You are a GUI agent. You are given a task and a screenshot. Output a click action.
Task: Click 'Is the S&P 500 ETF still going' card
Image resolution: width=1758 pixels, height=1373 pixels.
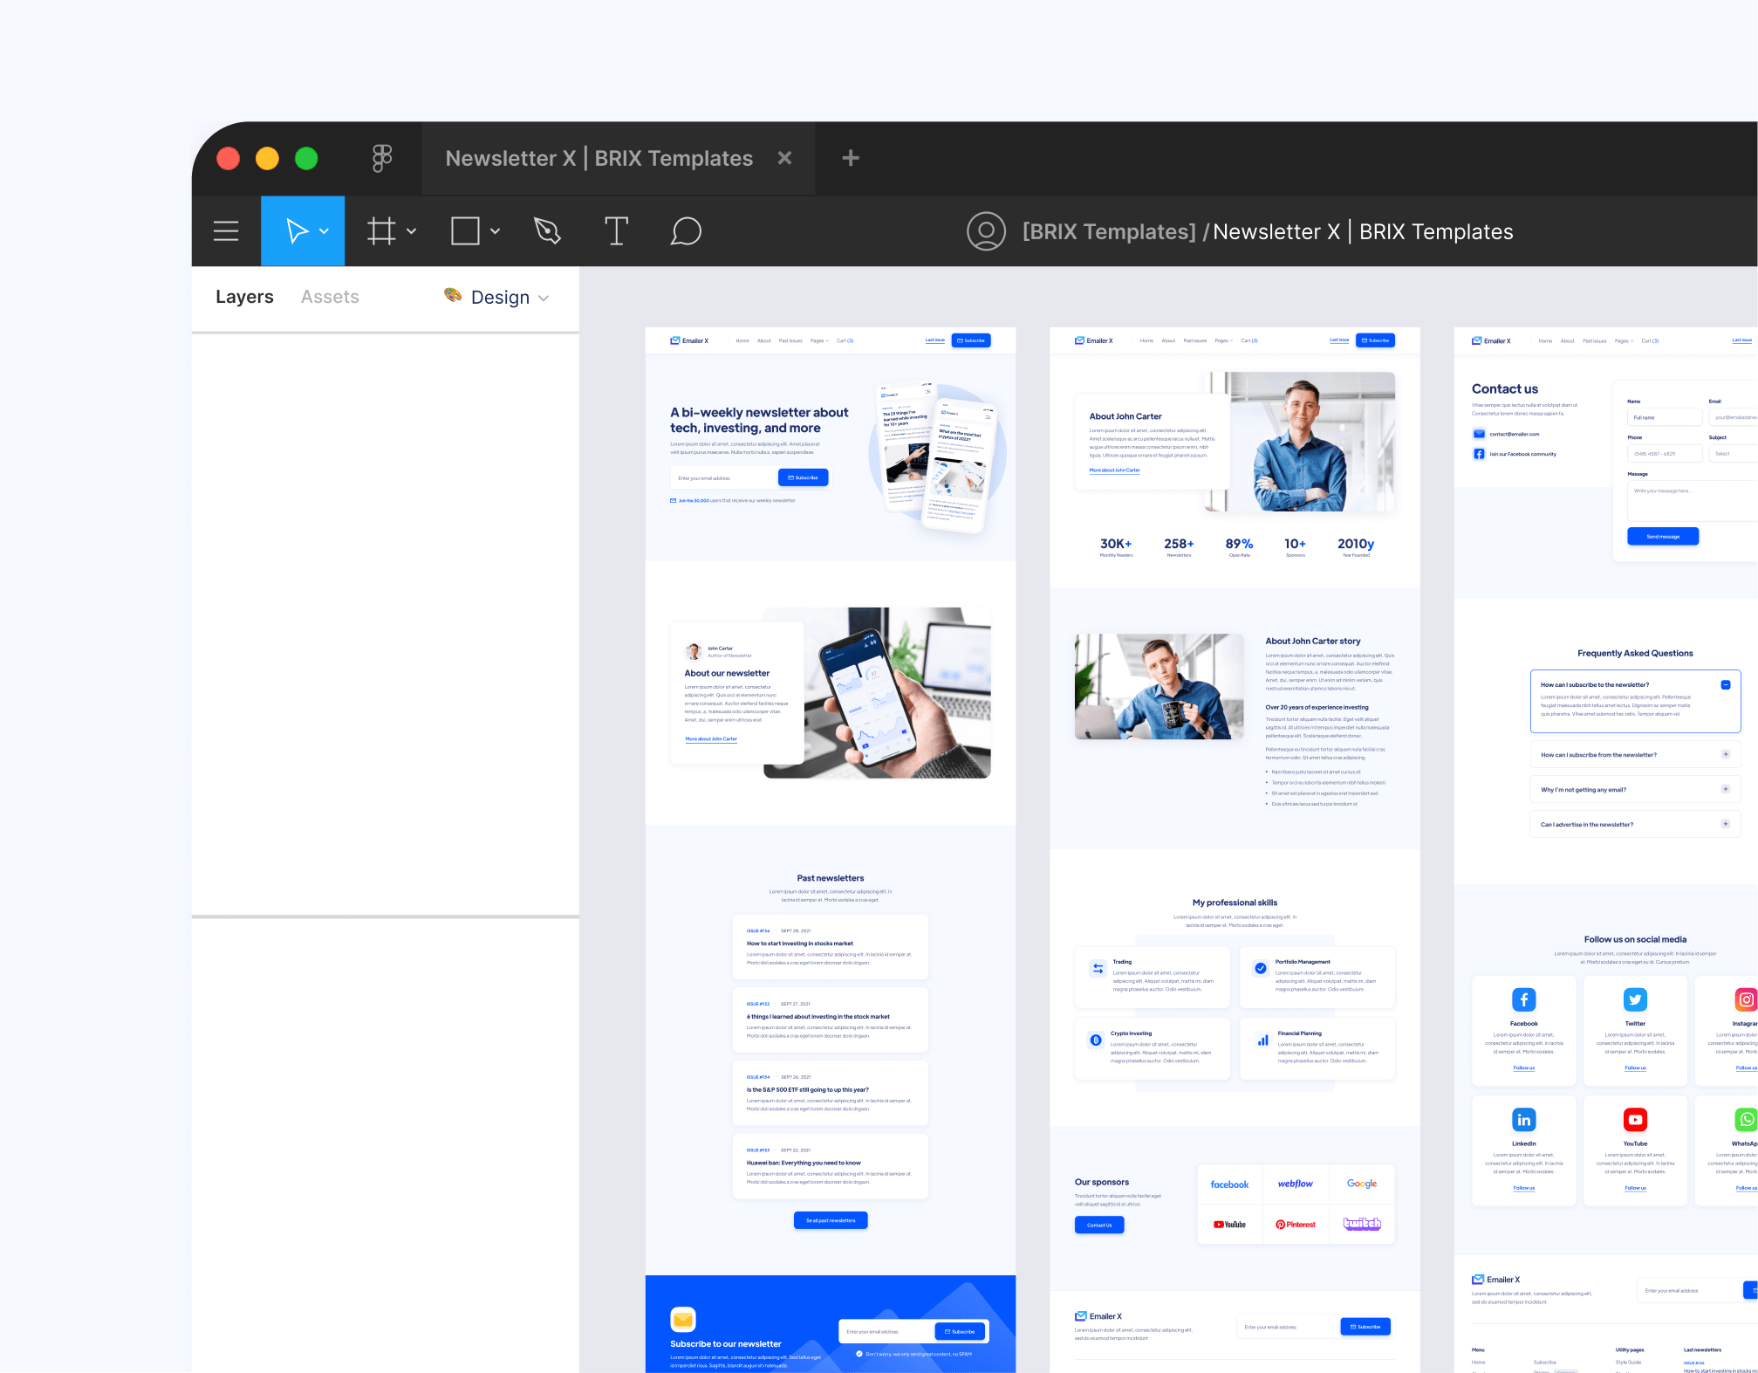point(831,1094)
